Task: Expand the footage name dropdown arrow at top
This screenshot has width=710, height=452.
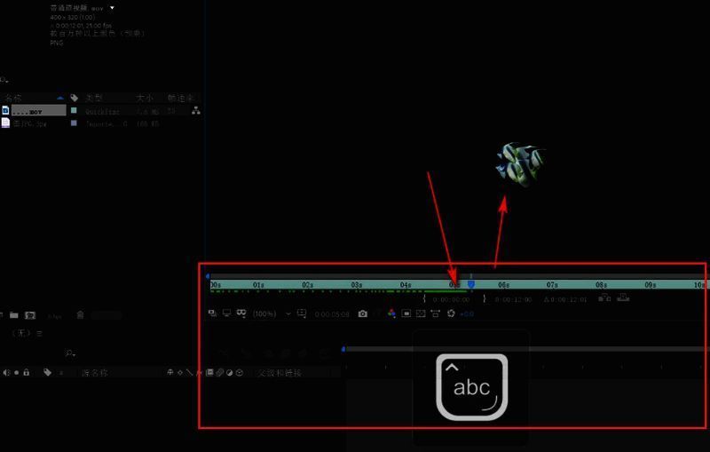Action: pos(112,8)
